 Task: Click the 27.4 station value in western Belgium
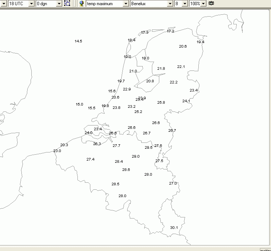tap(90, 159)
